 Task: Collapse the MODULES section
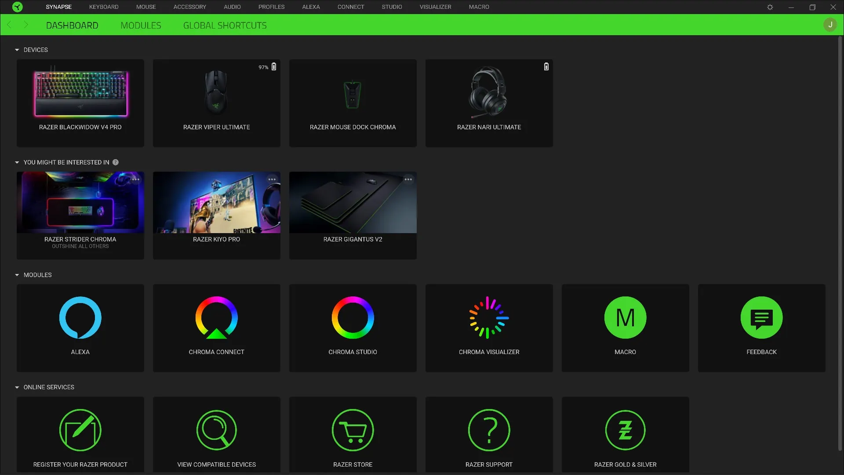[17, 274]
